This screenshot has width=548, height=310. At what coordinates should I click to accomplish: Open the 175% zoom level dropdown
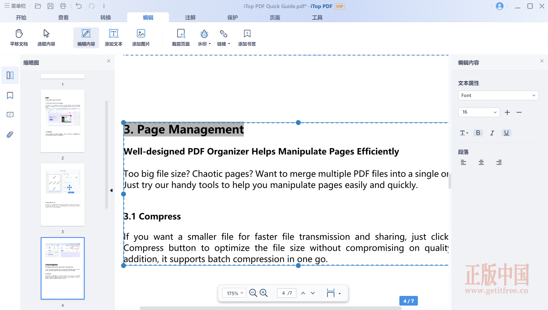coord(235,293)
